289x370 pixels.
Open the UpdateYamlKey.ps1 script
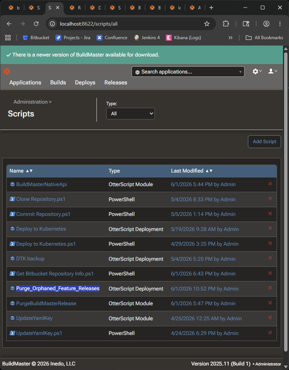(x=39, y=333)
